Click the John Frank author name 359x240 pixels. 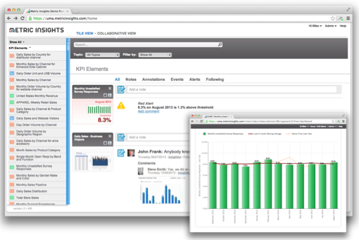point(150,152)
